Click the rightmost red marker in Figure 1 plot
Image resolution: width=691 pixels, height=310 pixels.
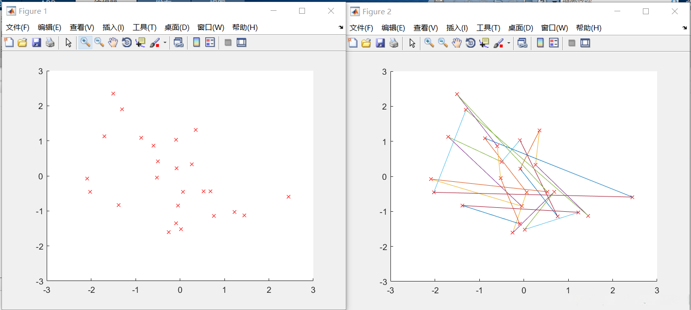click(288, 197)
